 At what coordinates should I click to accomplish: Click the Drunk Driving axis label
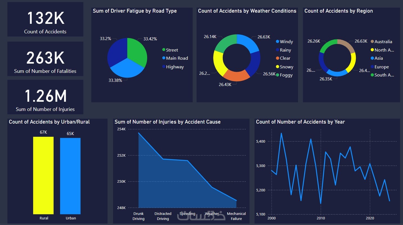click(x=138, y=216)
